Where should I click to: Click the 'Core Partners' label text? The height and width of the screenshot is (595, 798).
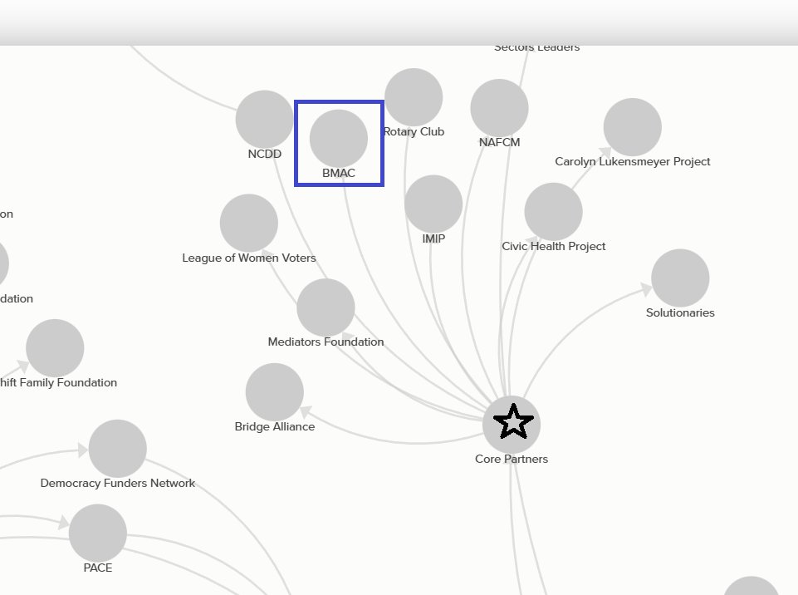(x=512, y=459)
